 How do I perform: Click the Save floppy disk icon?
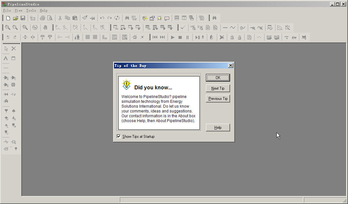point(23,18)
